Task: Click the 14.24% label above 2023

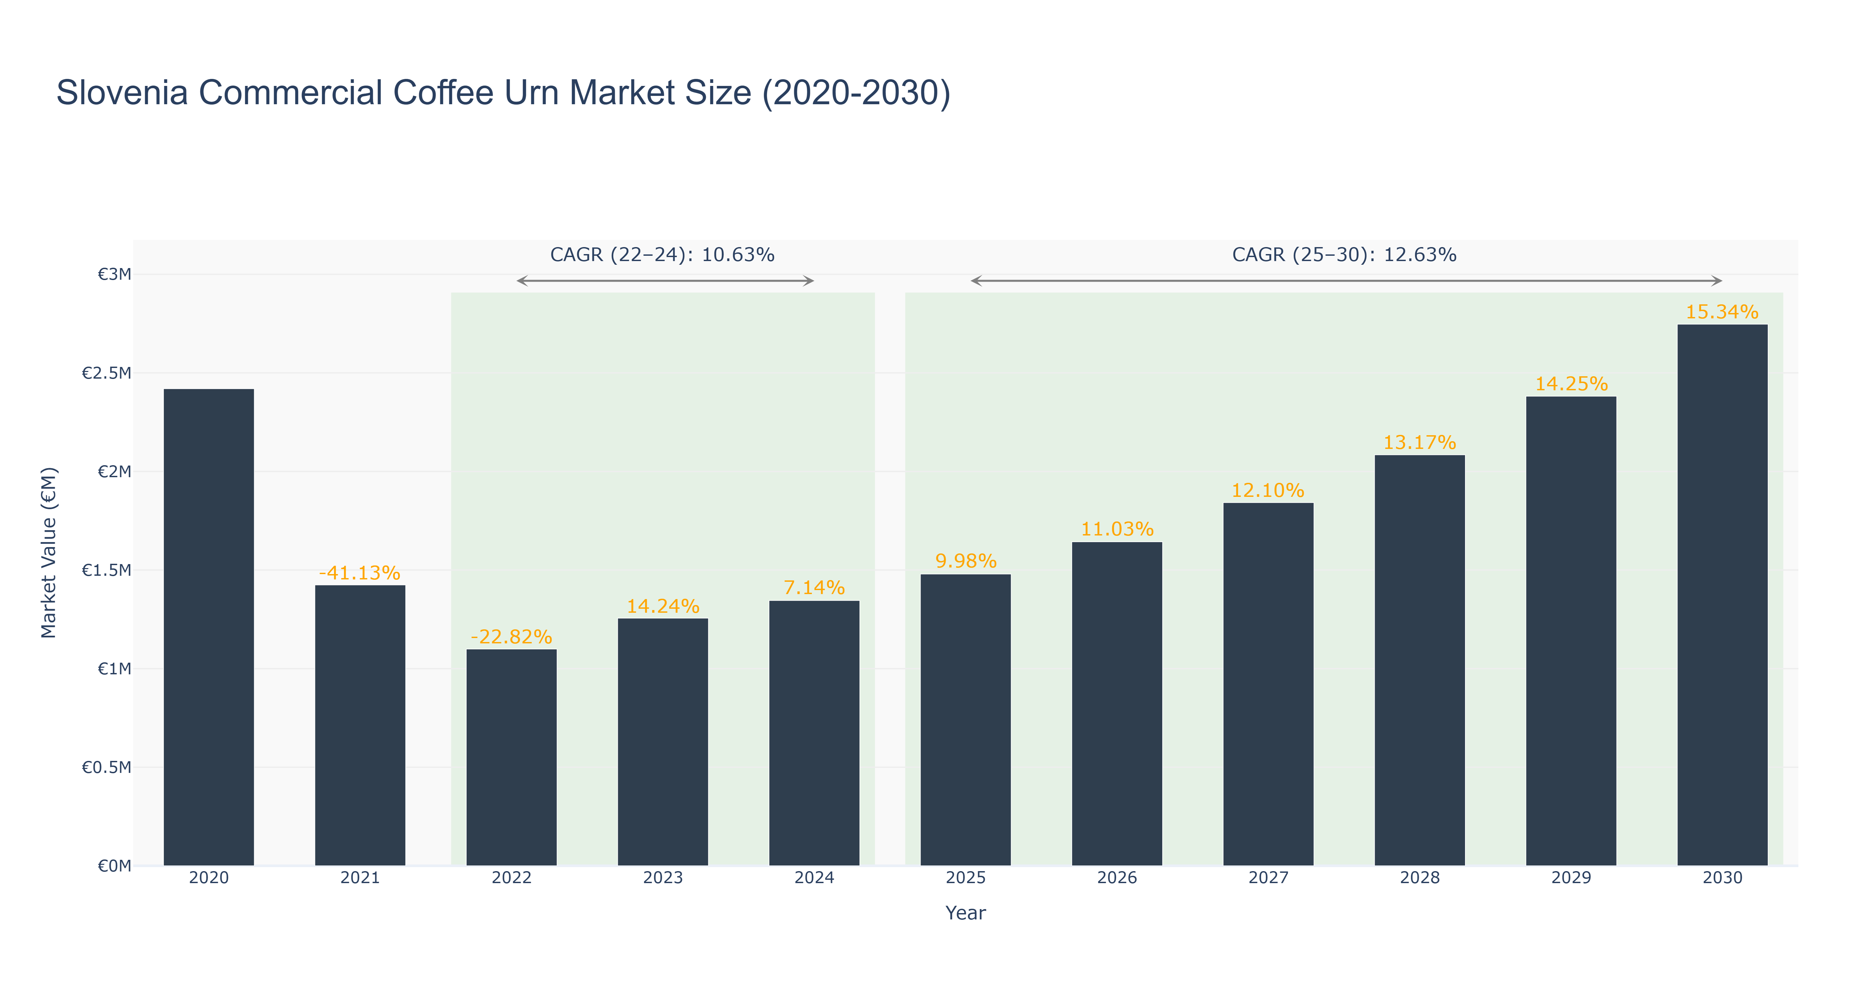Action: pyautogui.click(x=662, y=606)
